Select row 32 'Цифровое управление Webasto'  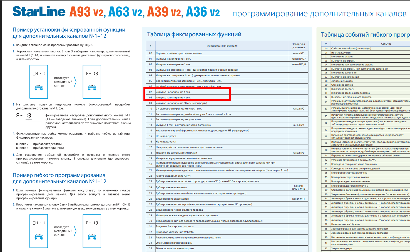175,232
